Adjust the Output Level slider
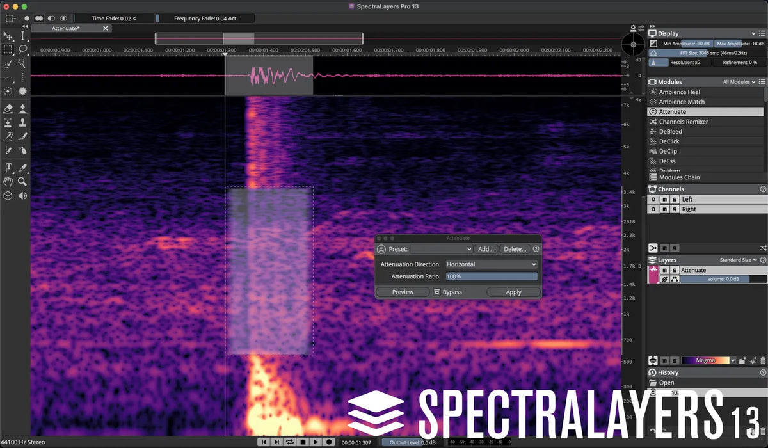 pyautogui.click(x=412, y=442)
